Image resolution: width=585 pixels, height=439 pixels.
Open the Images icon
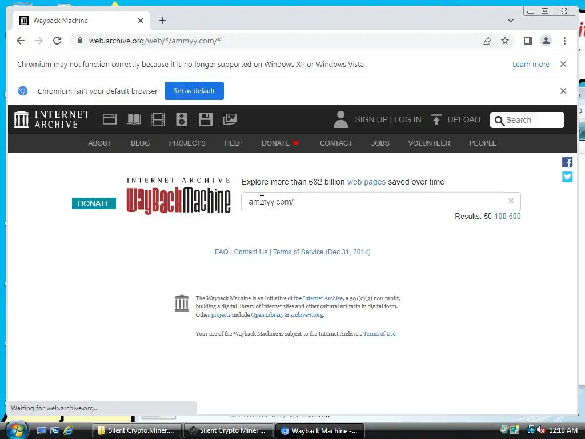click(x=230, y=119)
